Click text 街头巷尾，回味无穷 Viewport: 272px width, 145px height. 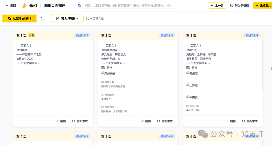click(198, 59)
